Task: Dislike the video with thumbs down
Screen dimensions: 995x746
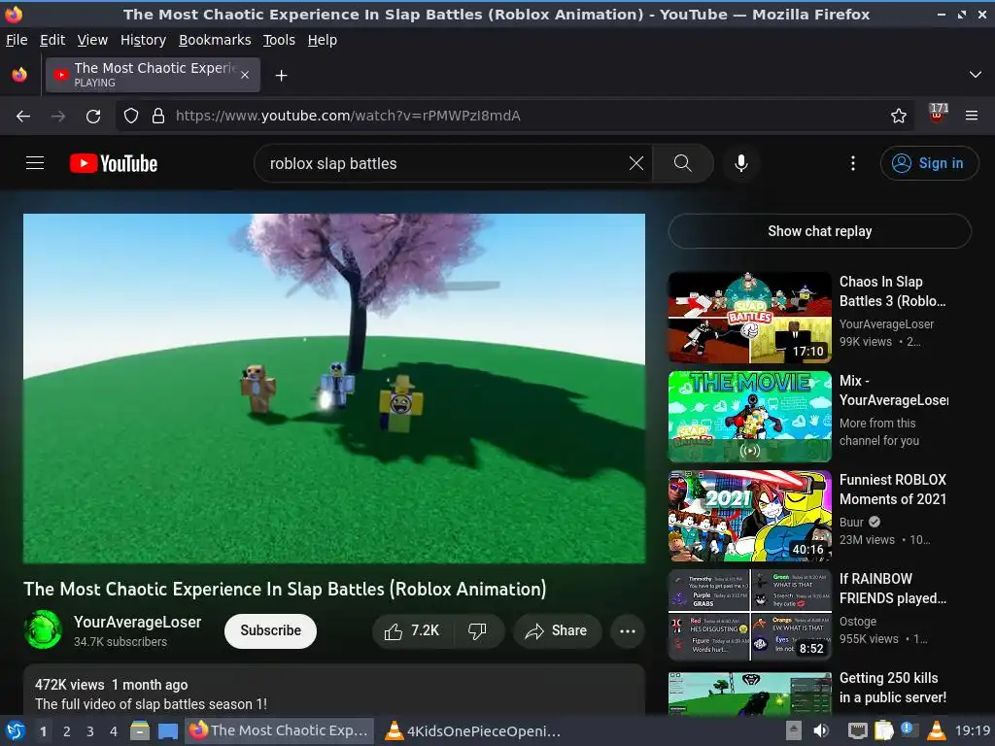Action: pos(477,630)
